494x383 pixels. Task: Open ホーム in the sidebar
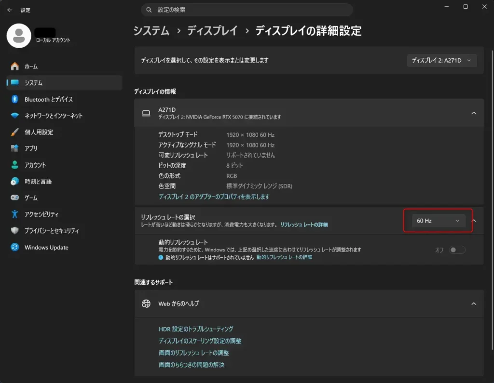[64, 66]
